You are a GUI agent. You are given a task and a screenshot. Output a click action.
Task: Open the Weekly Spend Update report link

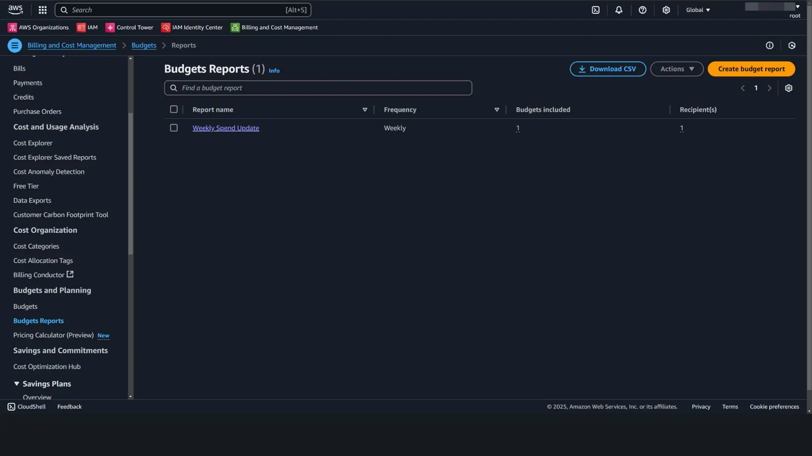[x=226, y=128]
